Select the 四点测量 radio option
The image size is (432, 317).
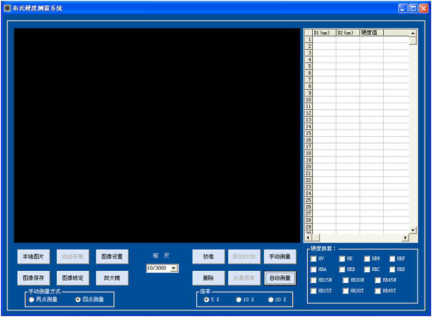(x=78, y=300)
